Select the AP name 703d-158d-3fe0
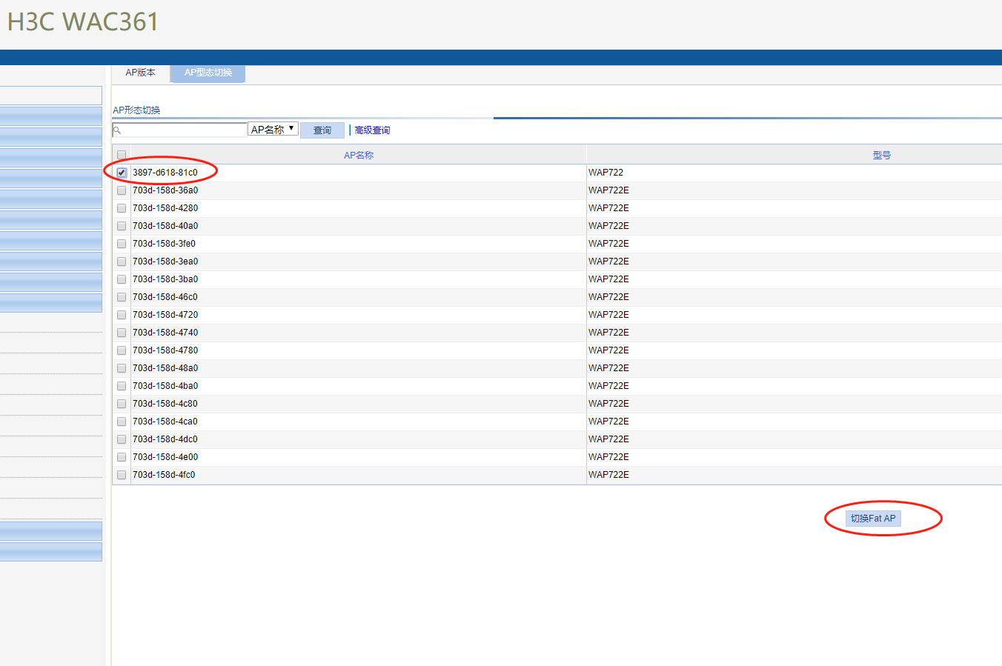Image resolution: width=1002 pixels, height=666 pixels. point(164,244)
